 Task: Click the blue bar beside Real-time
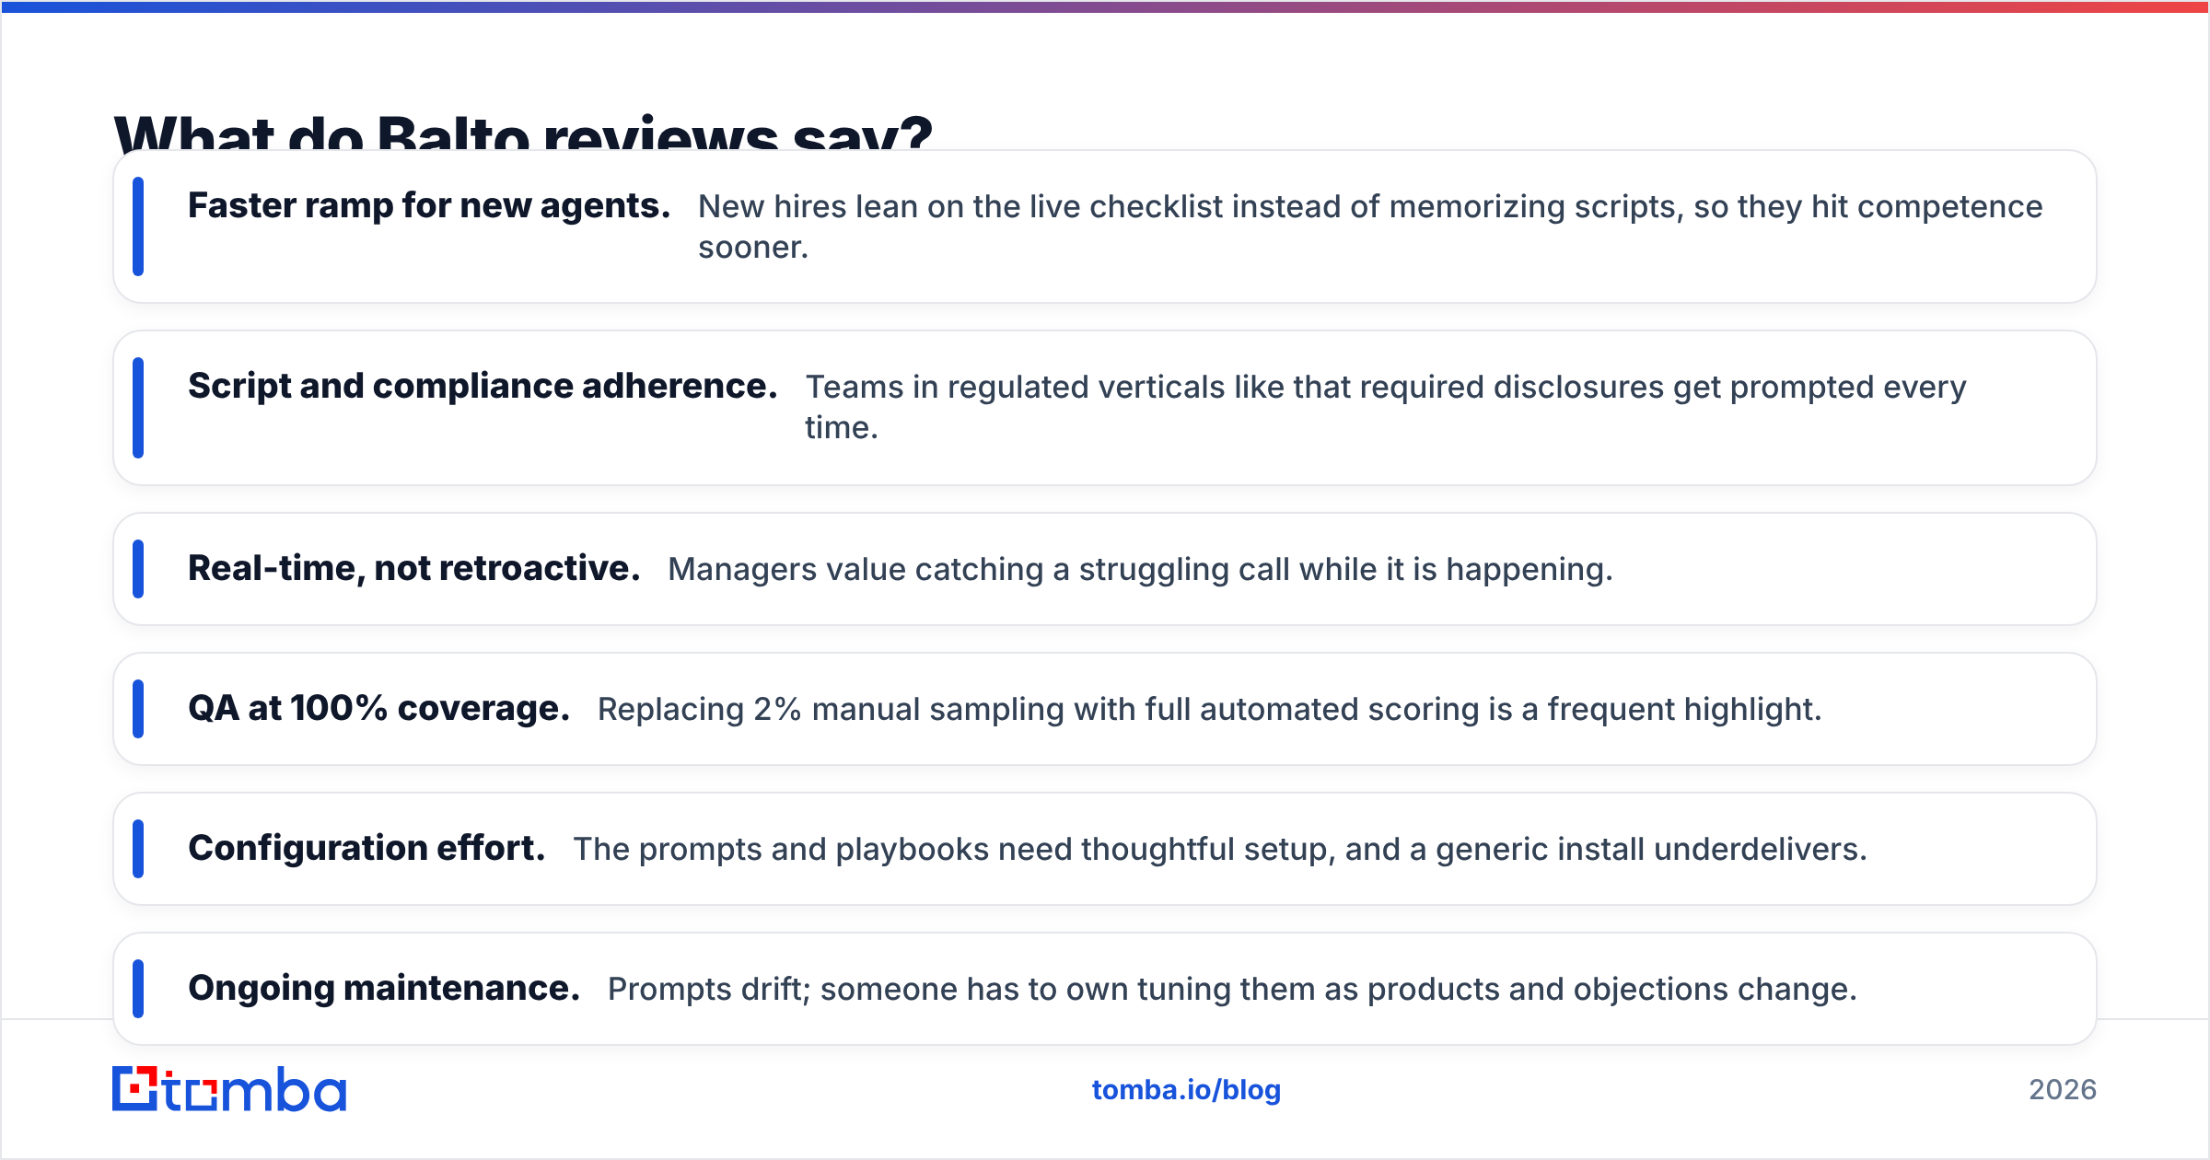138,569
